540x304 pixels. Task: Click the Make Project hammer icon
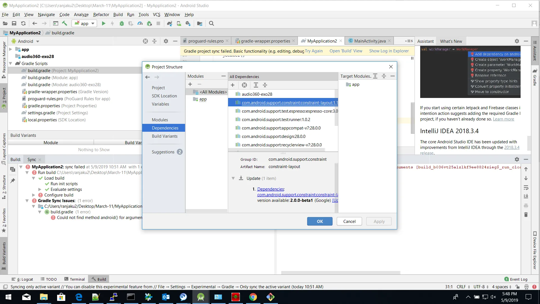click(x=65, y=24)
